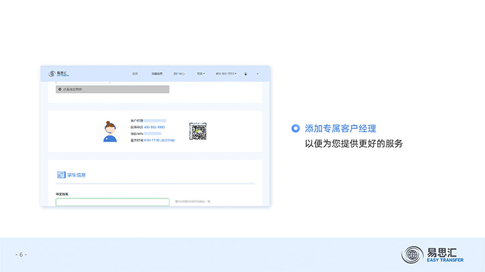The image size is (485, 272).
Task: Open the 首页 navigation item
Action: [x=135, y=74]
